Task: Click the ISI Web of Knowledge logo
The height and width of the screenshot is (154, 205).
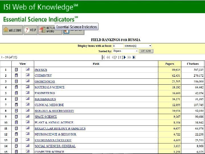Action: point(41,7)
